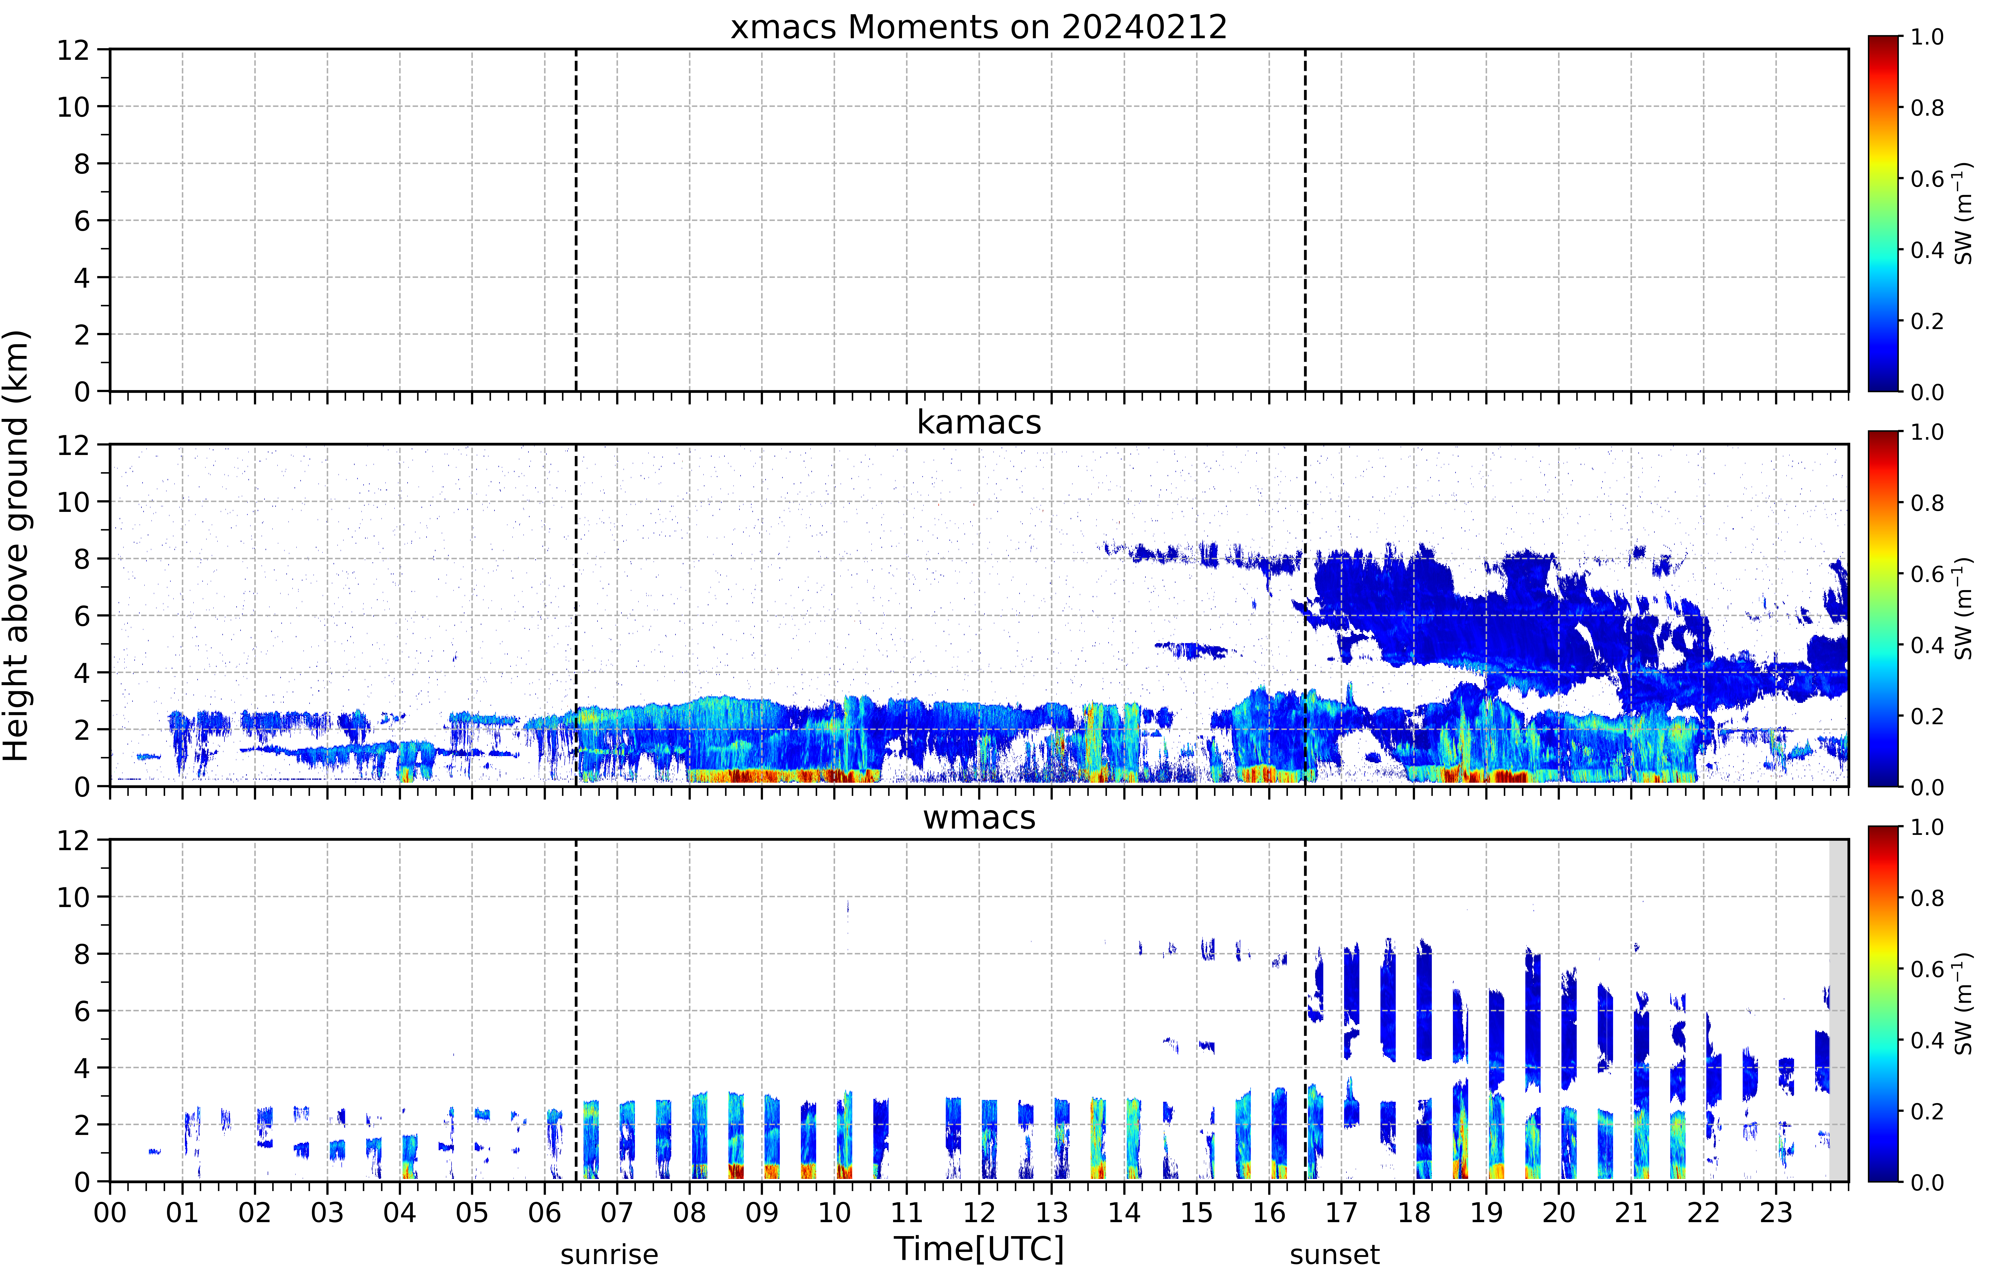Click the wmacs panel color bar

pos(1883,1004)
